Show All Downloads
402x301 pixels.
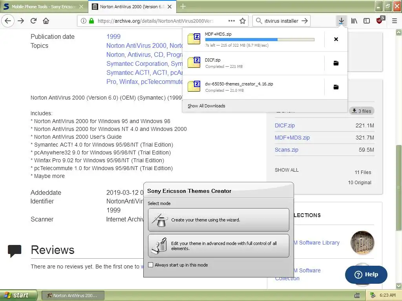click(206, 106)
